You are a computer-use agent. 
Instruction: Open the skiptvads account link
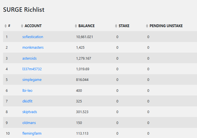point(30,112)
